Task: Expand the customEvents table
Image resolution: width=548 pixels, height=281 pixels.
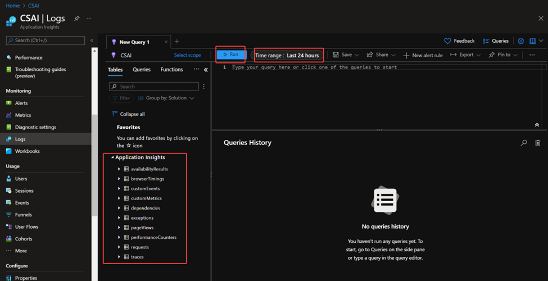Action: click(119, 189)
